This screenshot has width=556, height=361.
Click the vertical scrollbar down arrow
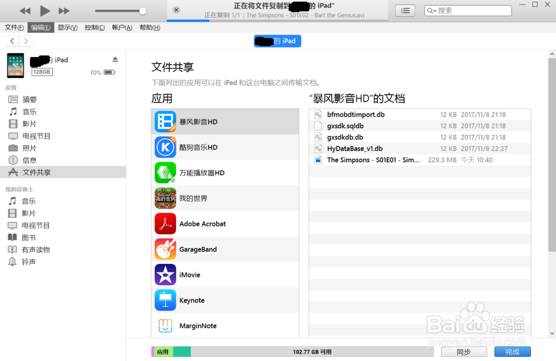tap(552, 333)
